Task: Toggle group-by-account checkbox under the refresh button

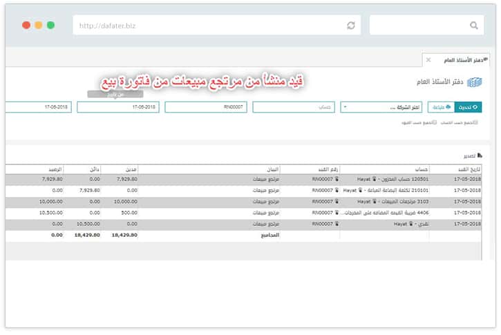Action: tap(475, 122)
